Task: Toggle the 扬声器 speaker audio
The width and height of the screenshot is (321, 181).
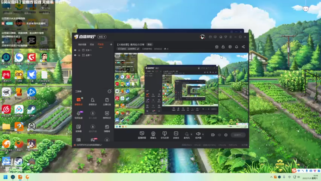Action: (x=198, y=135)
